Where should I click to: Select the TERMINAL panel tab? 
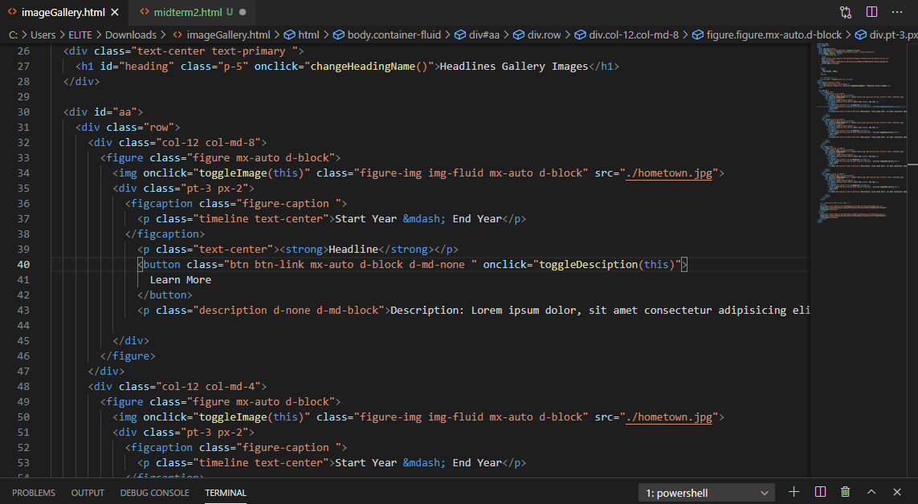click(226, 493)
